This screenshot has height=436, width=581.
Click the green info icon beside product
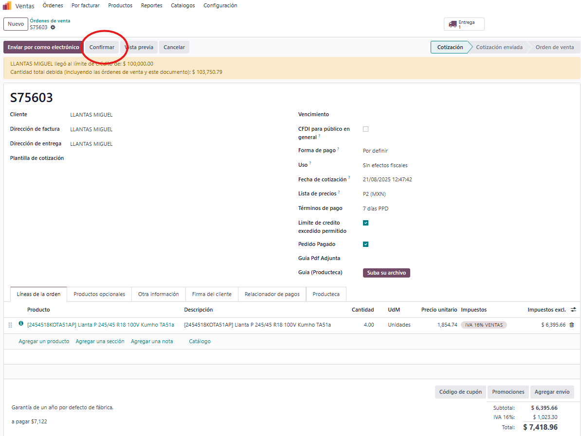21,323
